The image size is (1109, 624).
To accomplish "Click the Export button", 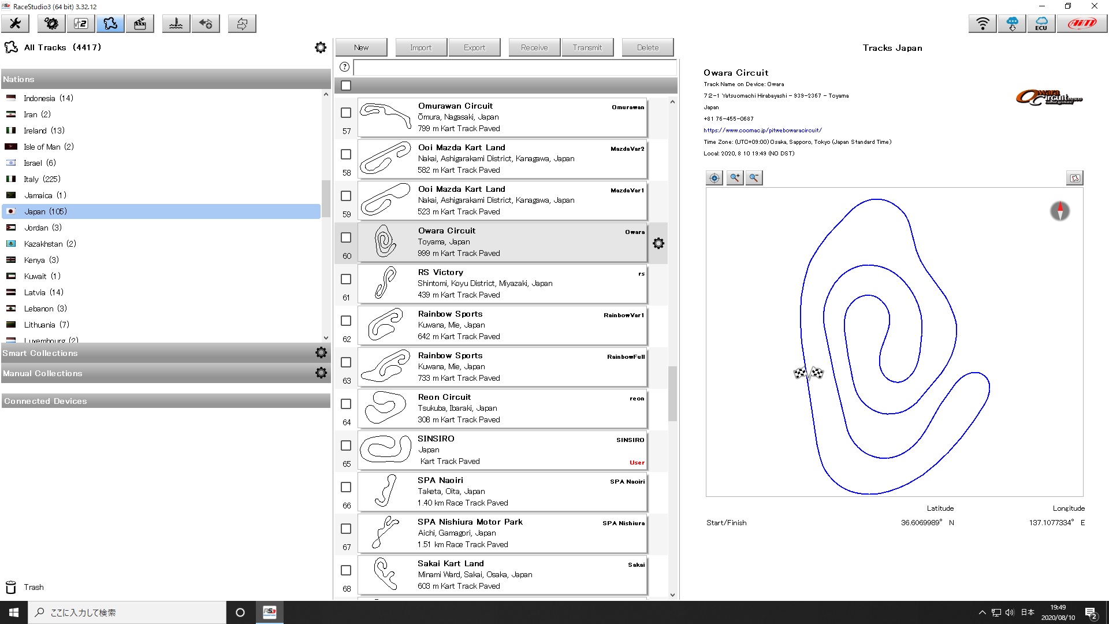I will [x=474, y=47].
